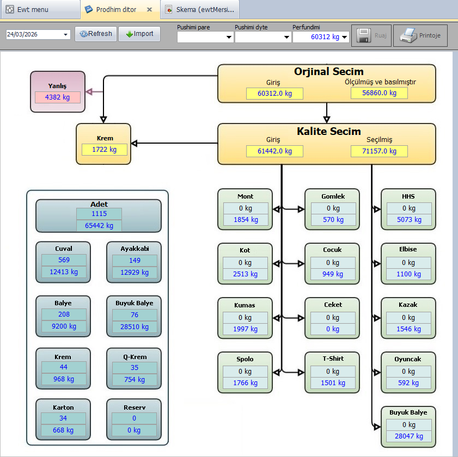The width and height of the screenshot is (458, 457).
Task: Click the Ewt menu tab icon
Action: click(10, 10)
